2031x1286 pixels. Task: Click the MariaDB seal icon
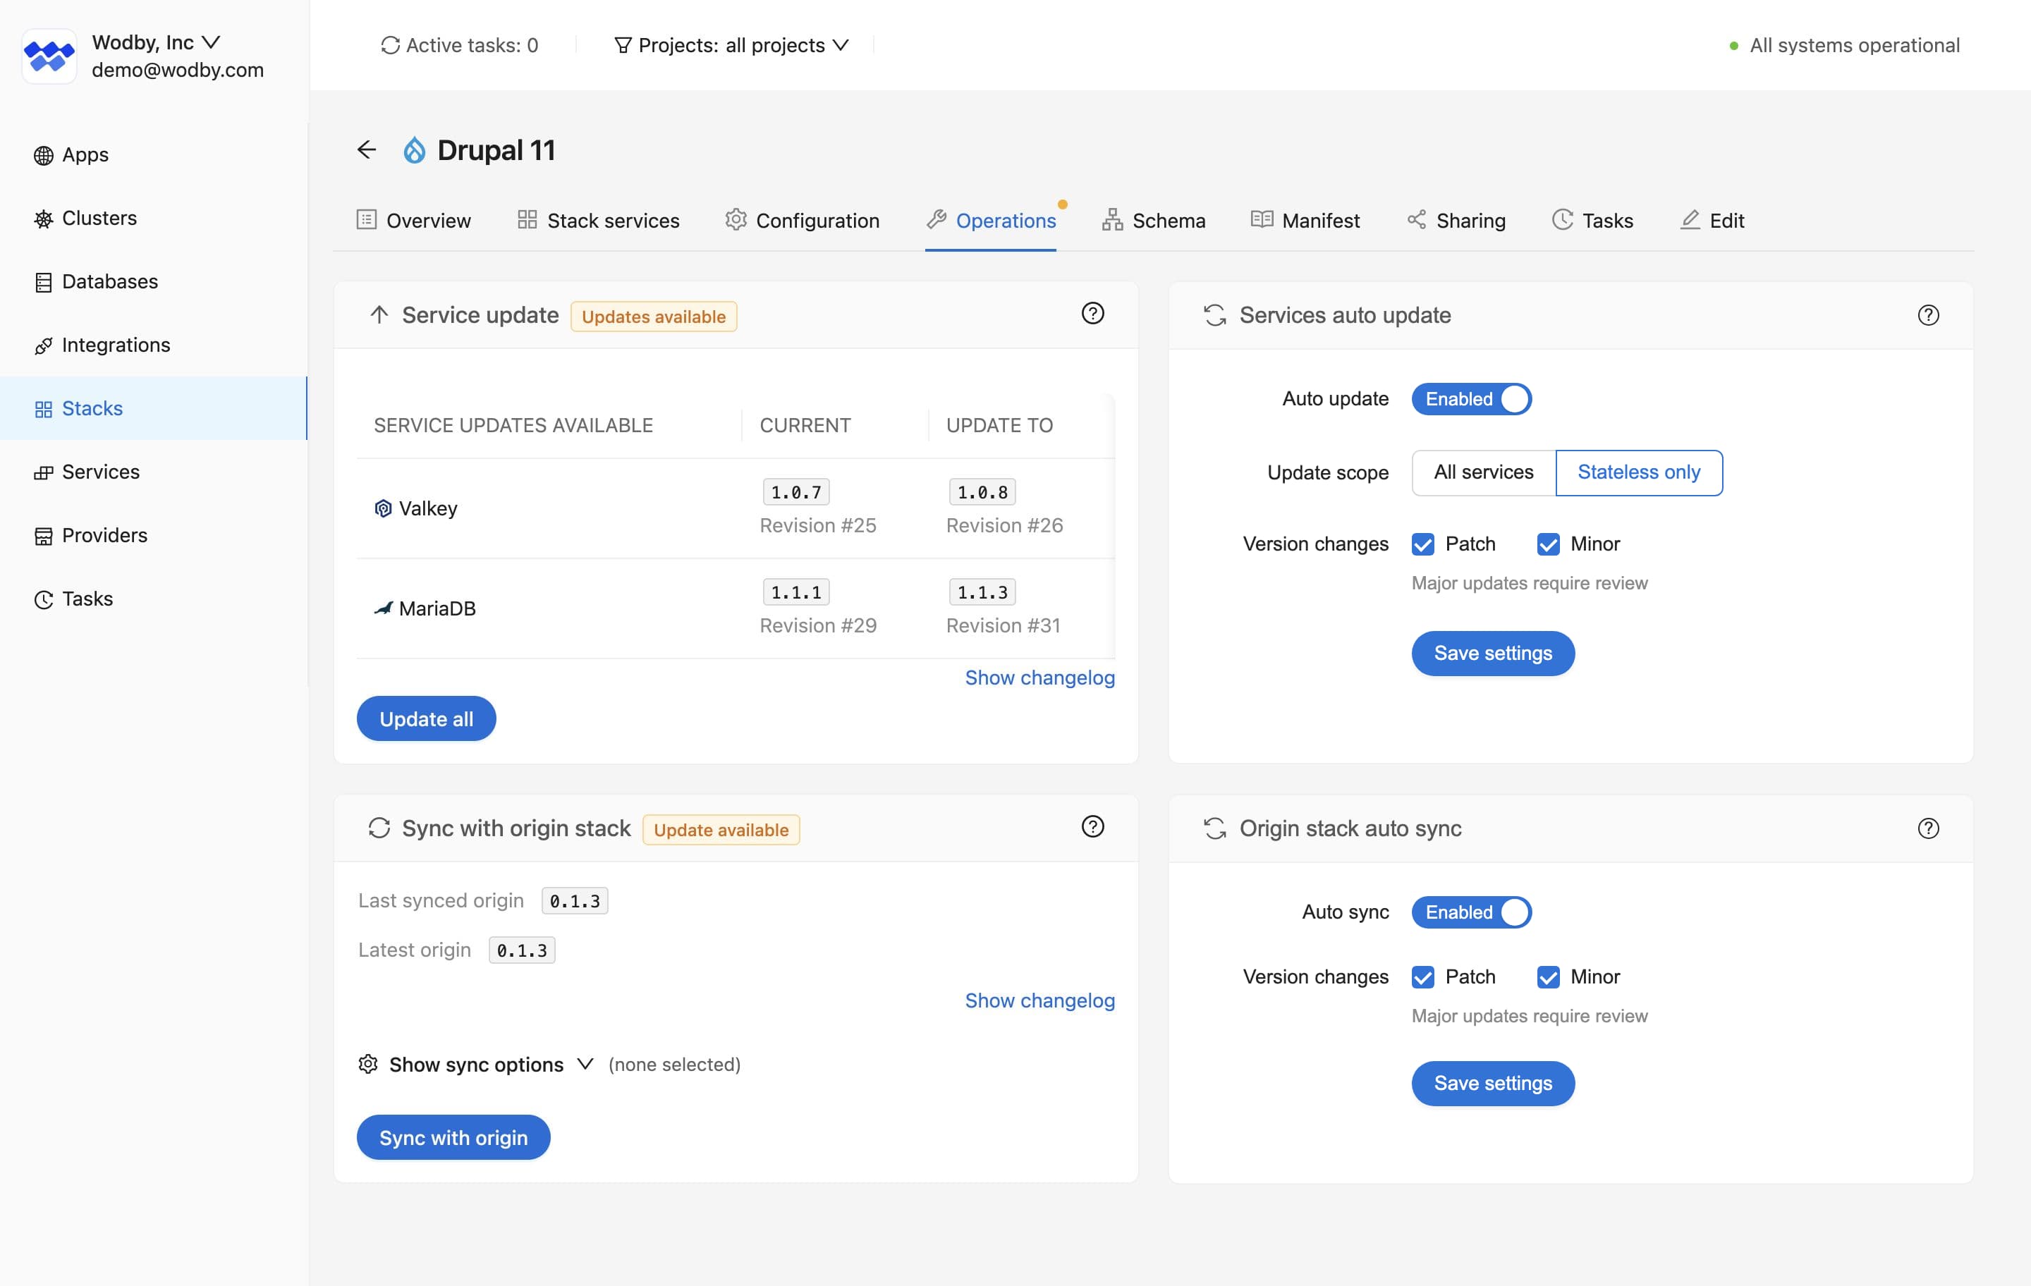point(383,608)
